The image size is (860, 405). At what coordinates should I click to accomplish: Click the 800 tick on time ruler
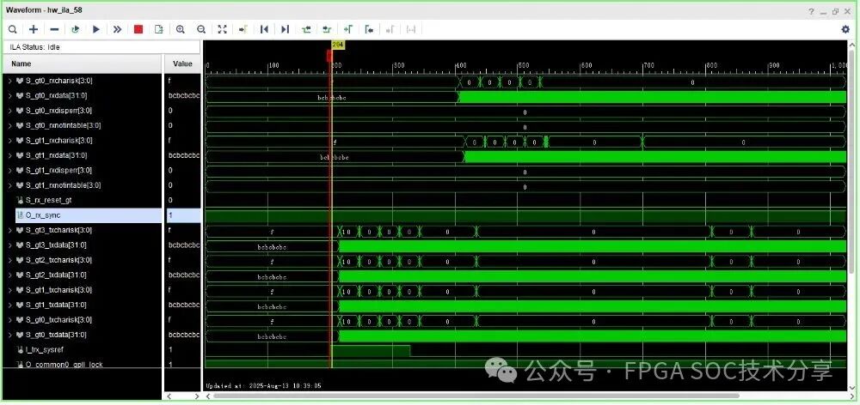coord(711,65)
